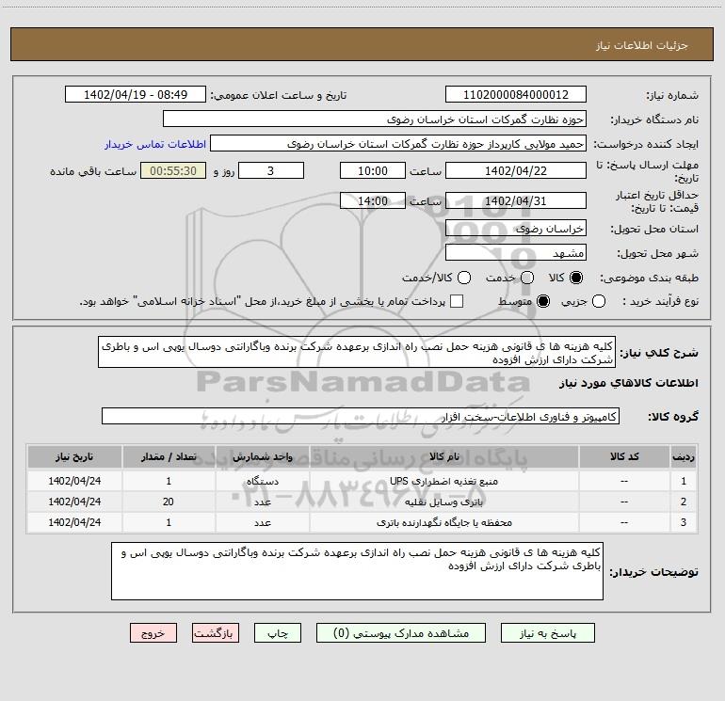Image resolution: width=725 pixels, height=701 pixels.
Task: Click the کد کالا column header
Action: click(624, 457)
